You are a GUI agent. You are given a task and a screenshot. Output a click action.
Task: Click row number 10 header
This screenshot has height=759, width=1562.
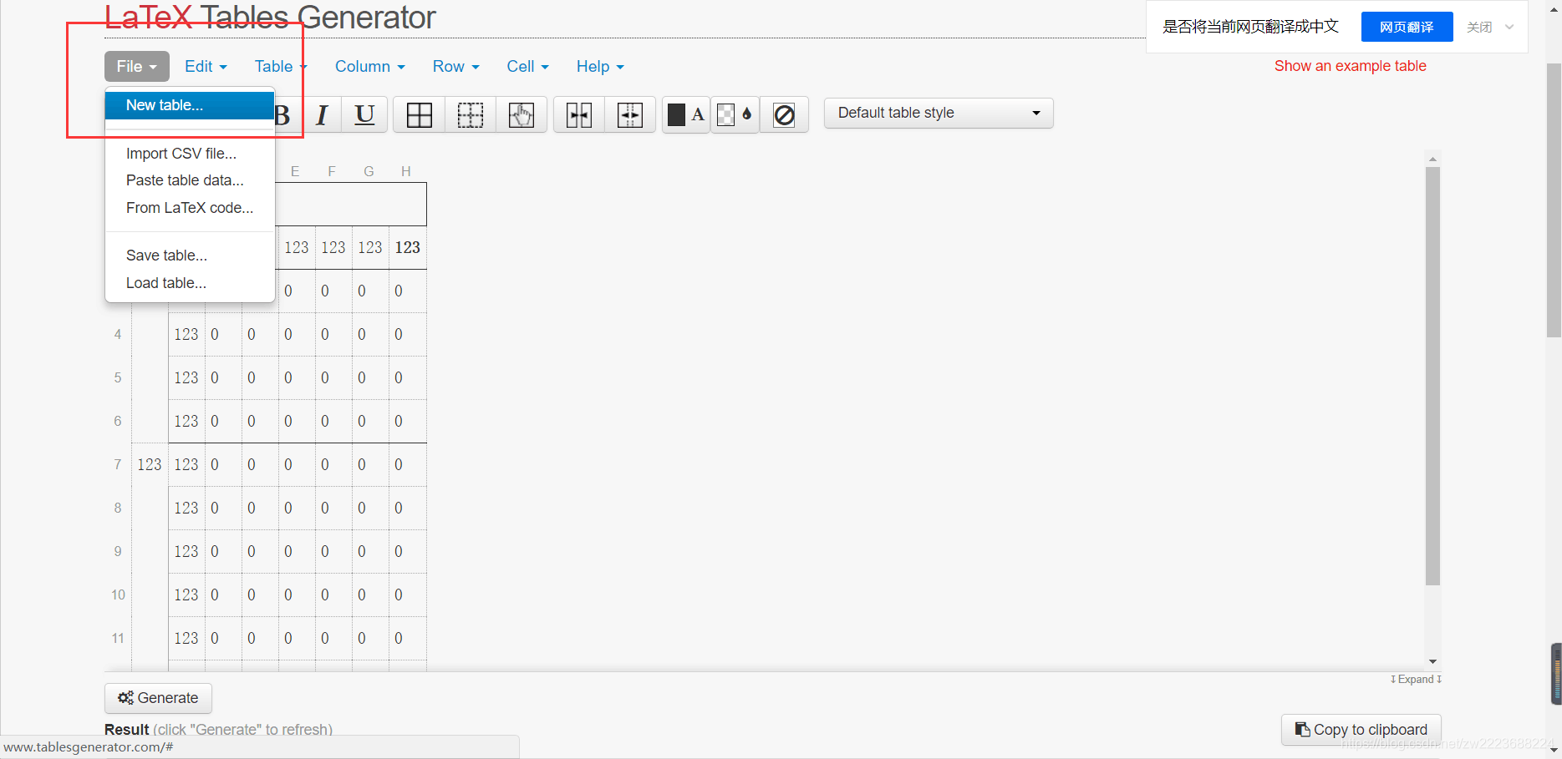point(118,595)
